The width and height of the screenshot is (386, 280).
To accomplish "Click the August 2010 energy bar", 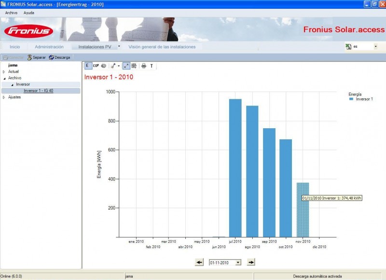I will point(252,172).
